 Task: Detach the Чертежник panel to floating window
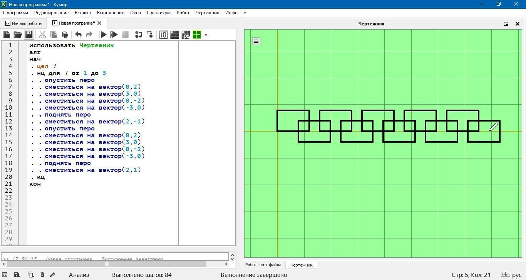(x=506, y=24)
